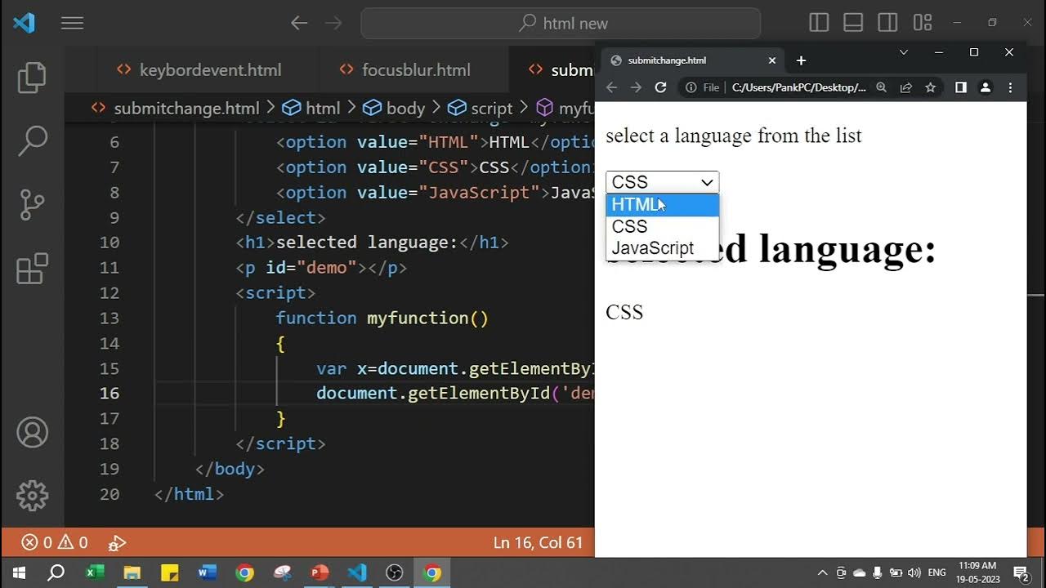The image size is (1046, 588).
Task: Click the VS Code search box 'html new'
Action: (561, 24)
